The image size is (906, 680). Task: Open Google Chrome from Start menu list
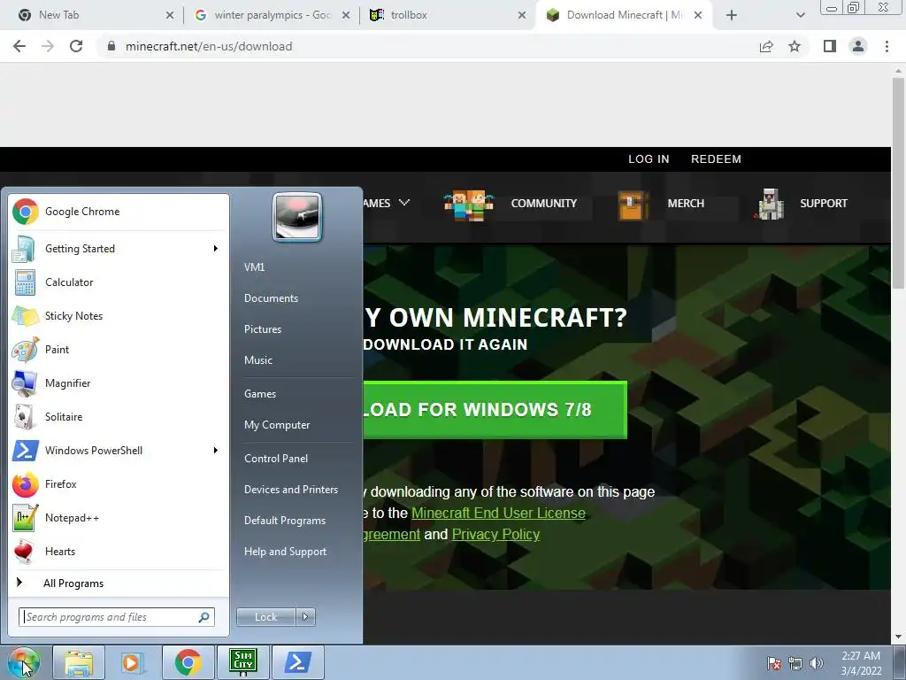(119, 212)
